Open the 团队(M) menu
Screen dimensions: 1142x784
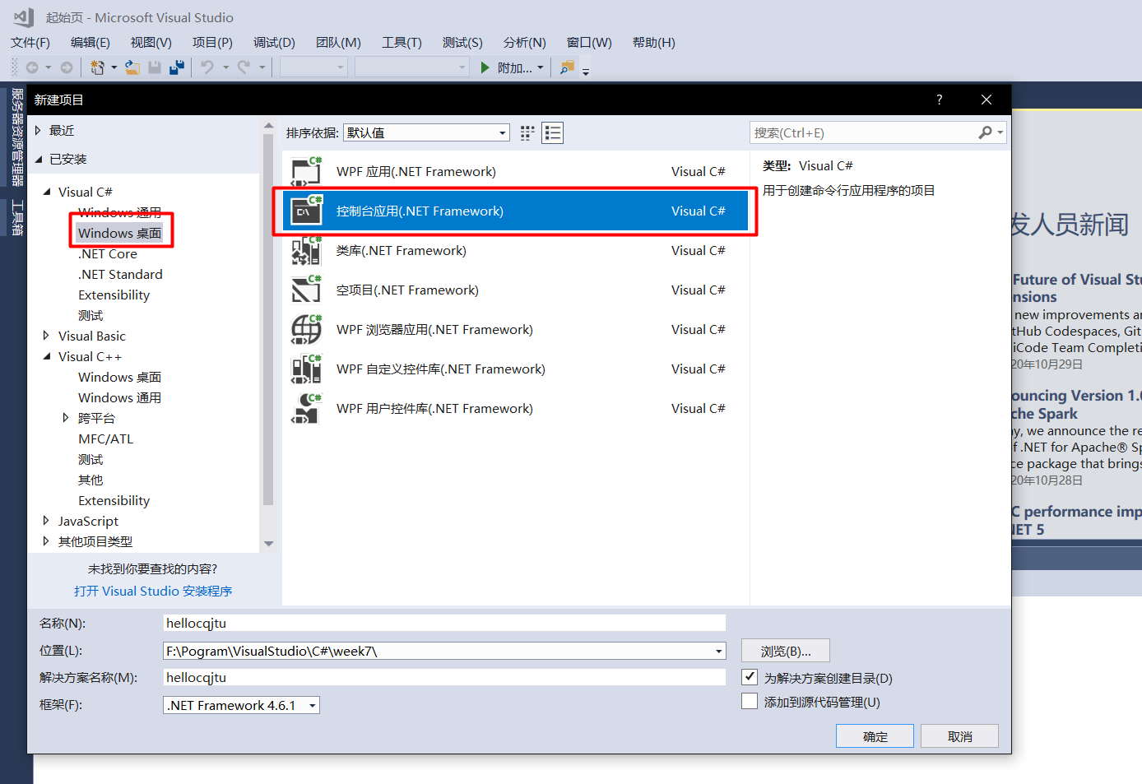(338, 42)
